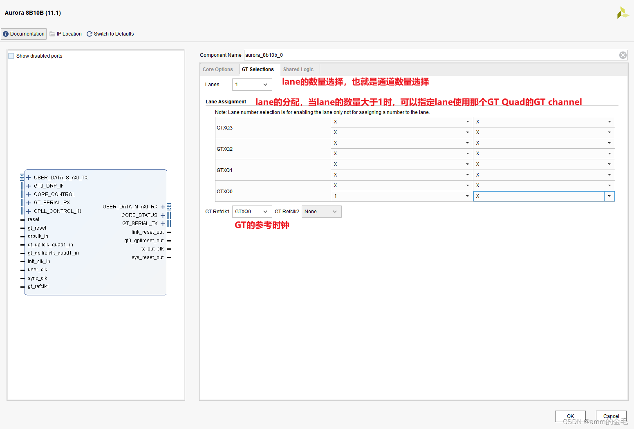Open the Documentation via info icon
634x429 pixels.
pyautogui.click(x=6, y=34)
